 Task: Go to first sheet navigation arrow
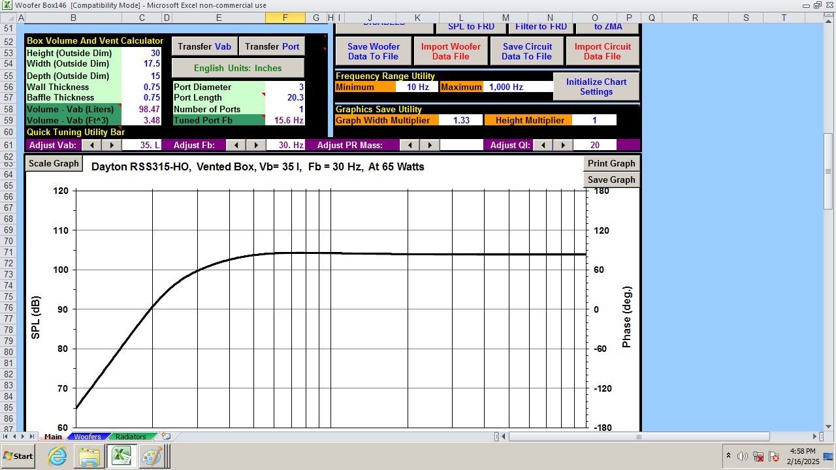(x=7, y=437)
